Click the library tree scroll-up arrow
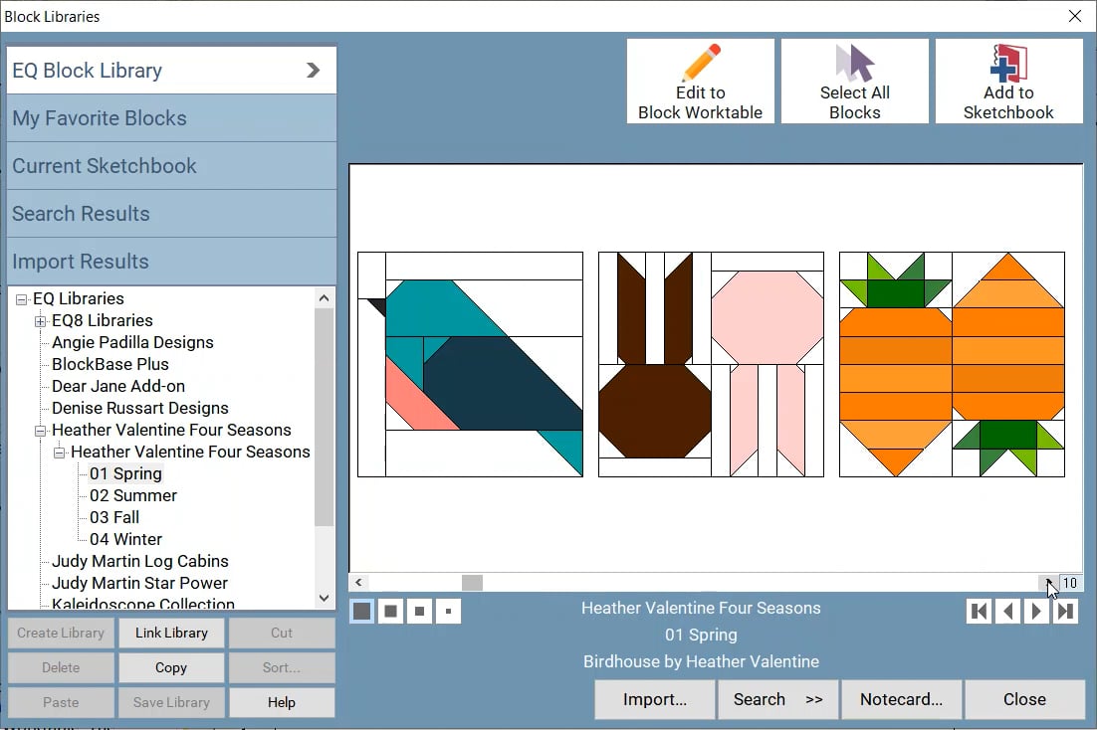The image size is (1097, 730). coord(324,298)
